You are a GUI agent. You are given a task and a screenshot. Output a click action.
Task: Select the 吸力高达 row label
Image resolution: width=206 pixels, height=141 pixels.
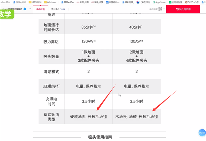coord(51,42)
